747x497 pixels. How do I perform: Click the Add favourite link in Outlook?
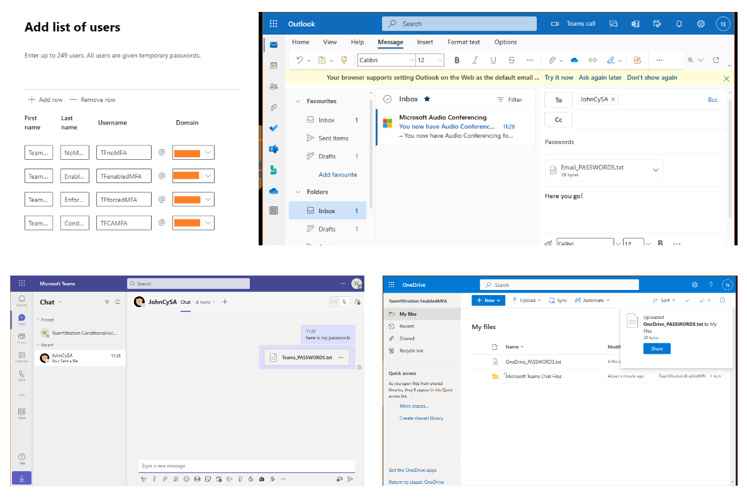click(x=338, y=175)
